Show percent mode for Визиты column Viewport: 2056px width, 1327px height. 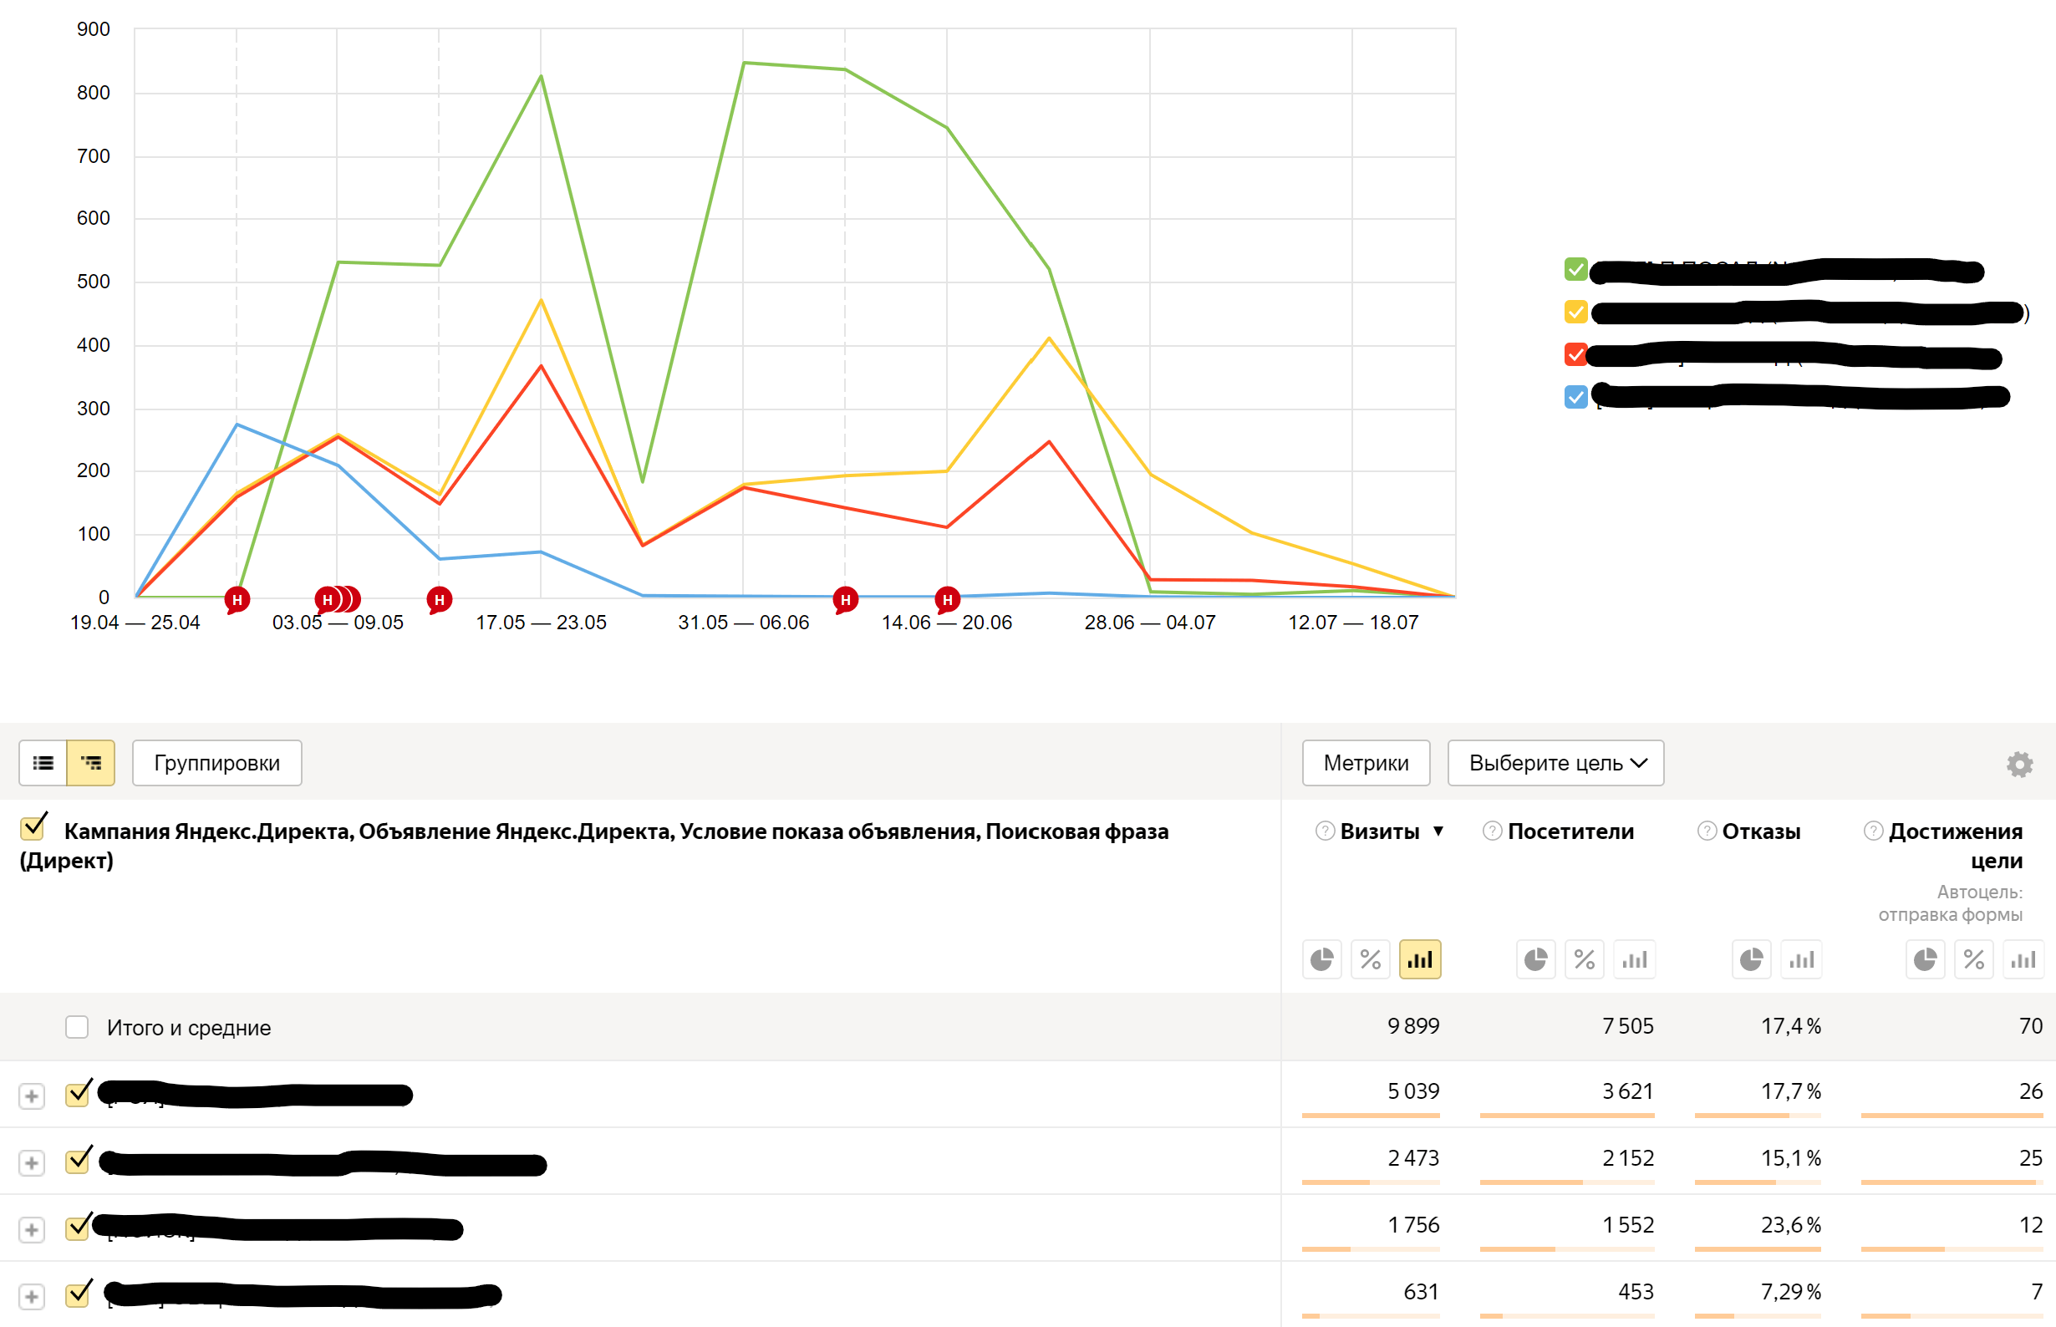(x=1370, y=959)
